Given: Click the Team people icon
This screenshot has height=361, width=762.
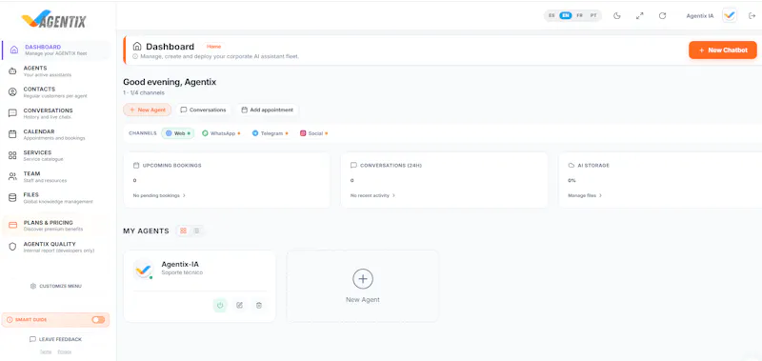Looking at the screenshot, I should click(x=12, y=176).
